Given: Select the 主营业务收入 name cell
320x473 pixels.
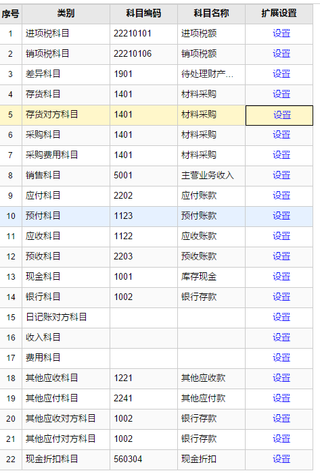Looking at the screenshot, I should [x=211, y=175].
